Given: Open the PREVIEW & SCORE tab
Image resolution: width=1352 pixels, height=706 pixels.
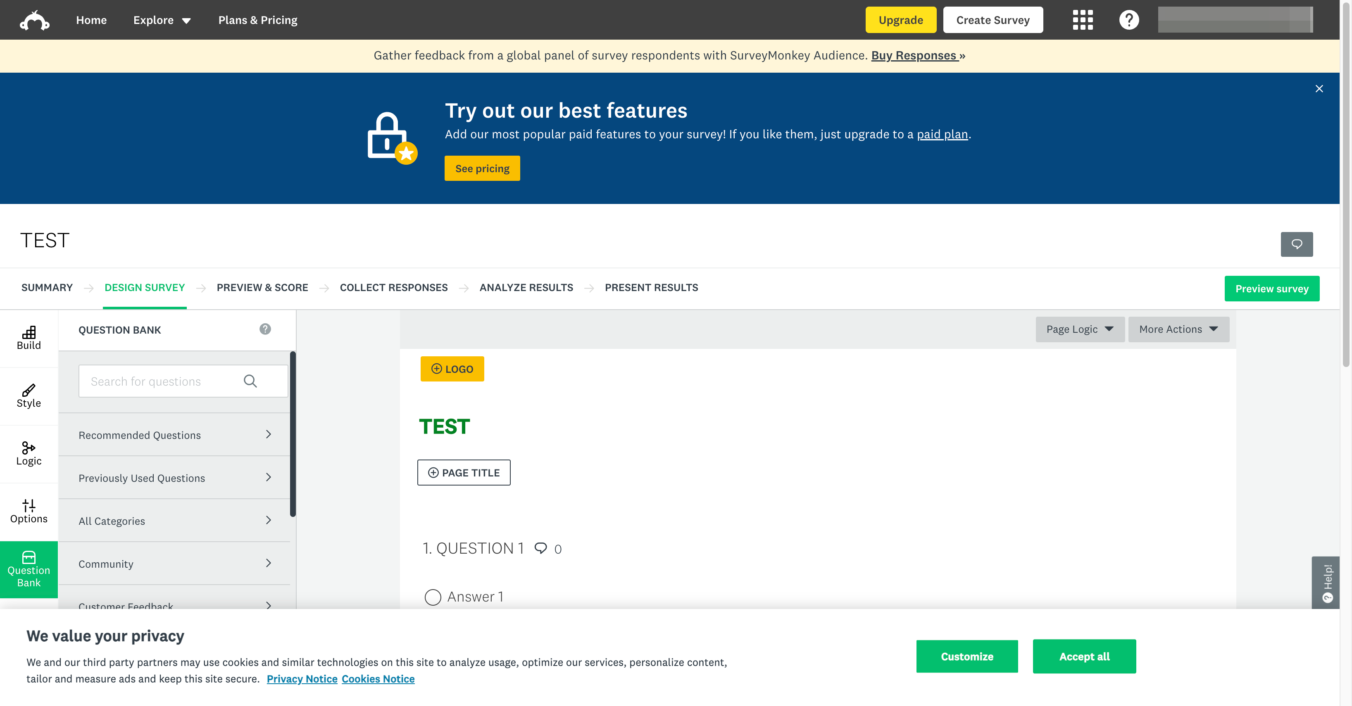Looking at the screenshot, I should coord(262,287).
